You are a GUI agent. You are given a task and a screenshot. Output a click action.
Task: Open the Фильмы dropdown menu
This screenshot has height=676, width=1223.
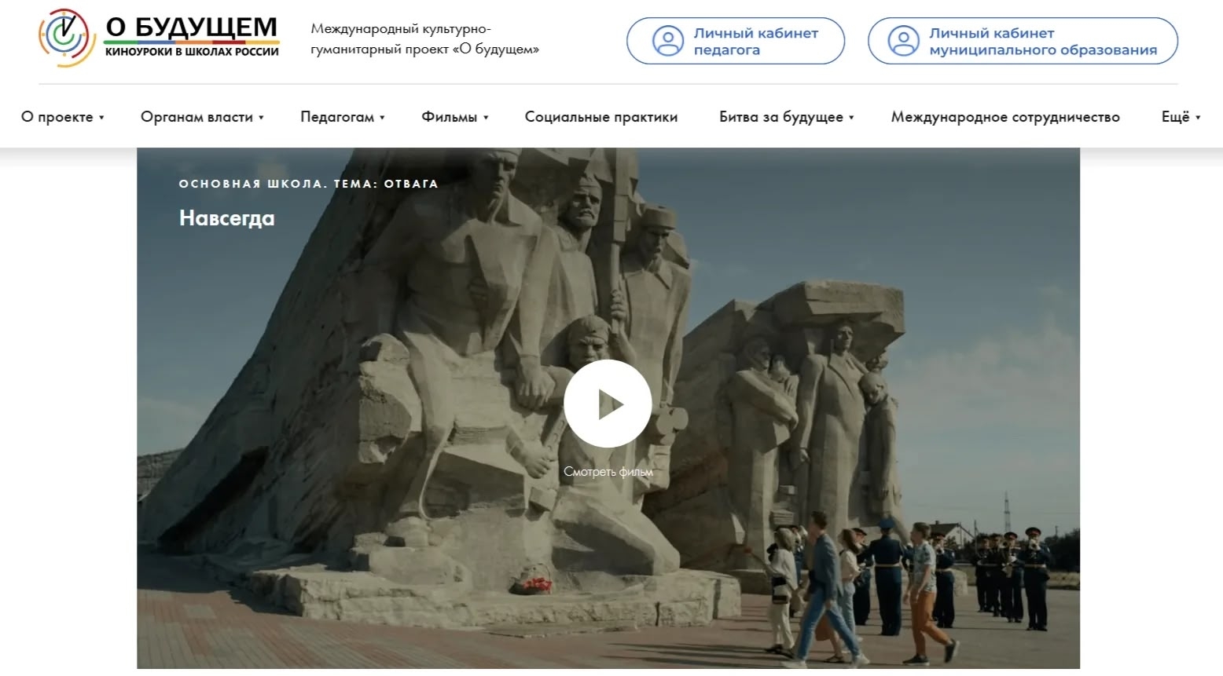coord(454,117)
